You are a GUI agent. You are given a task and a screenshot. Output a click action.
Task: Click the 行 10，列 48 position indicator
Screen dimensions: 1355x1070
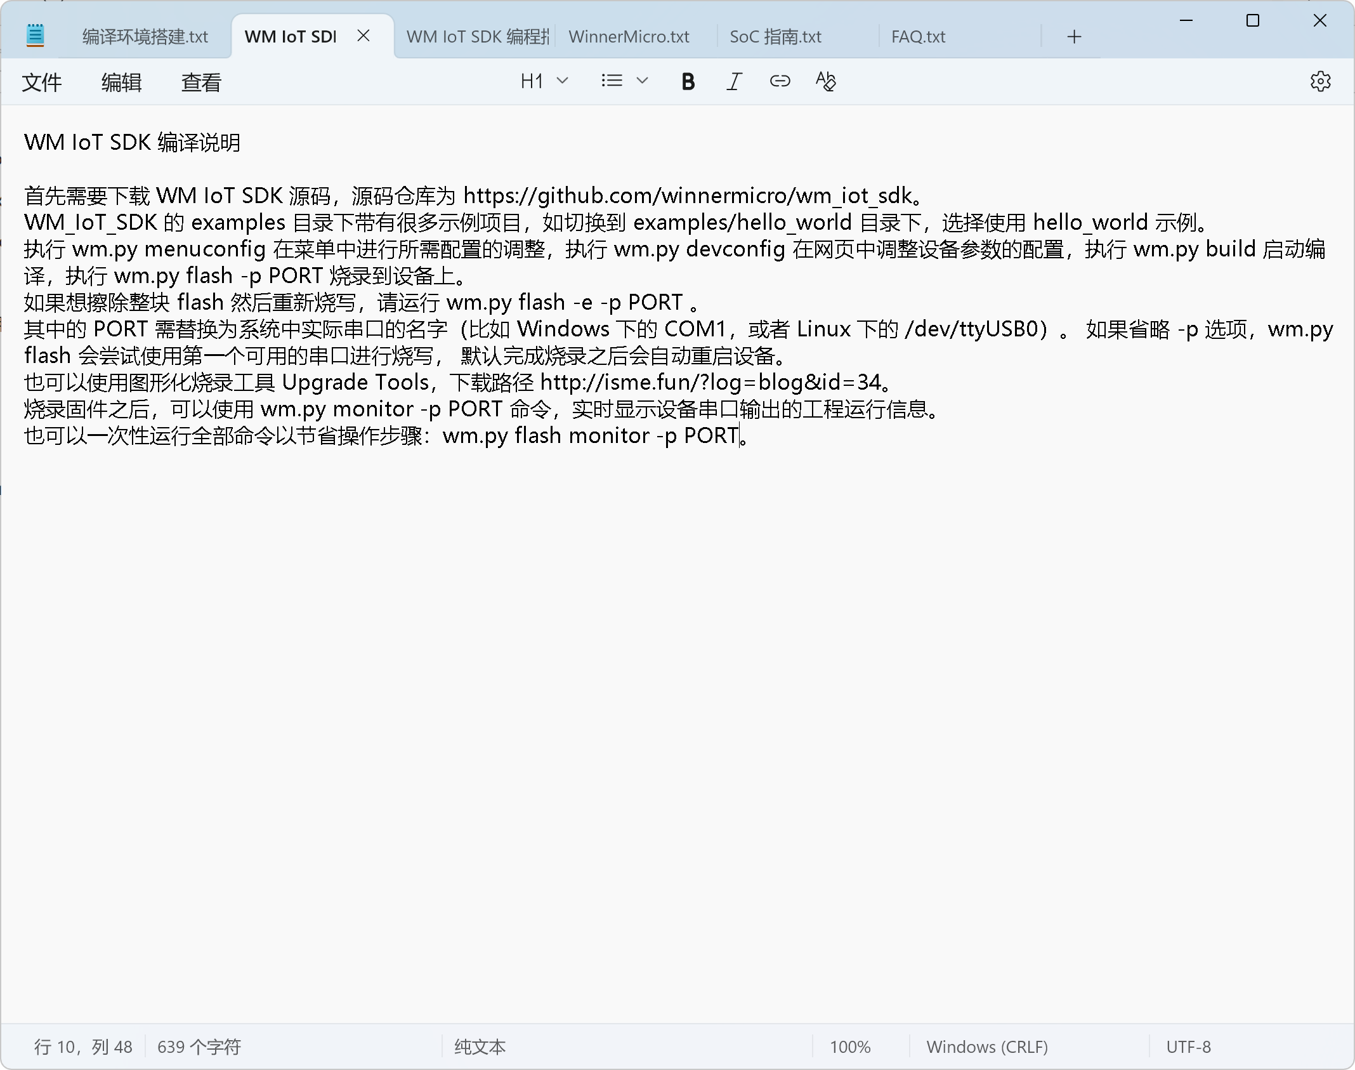pos(83,1047)
